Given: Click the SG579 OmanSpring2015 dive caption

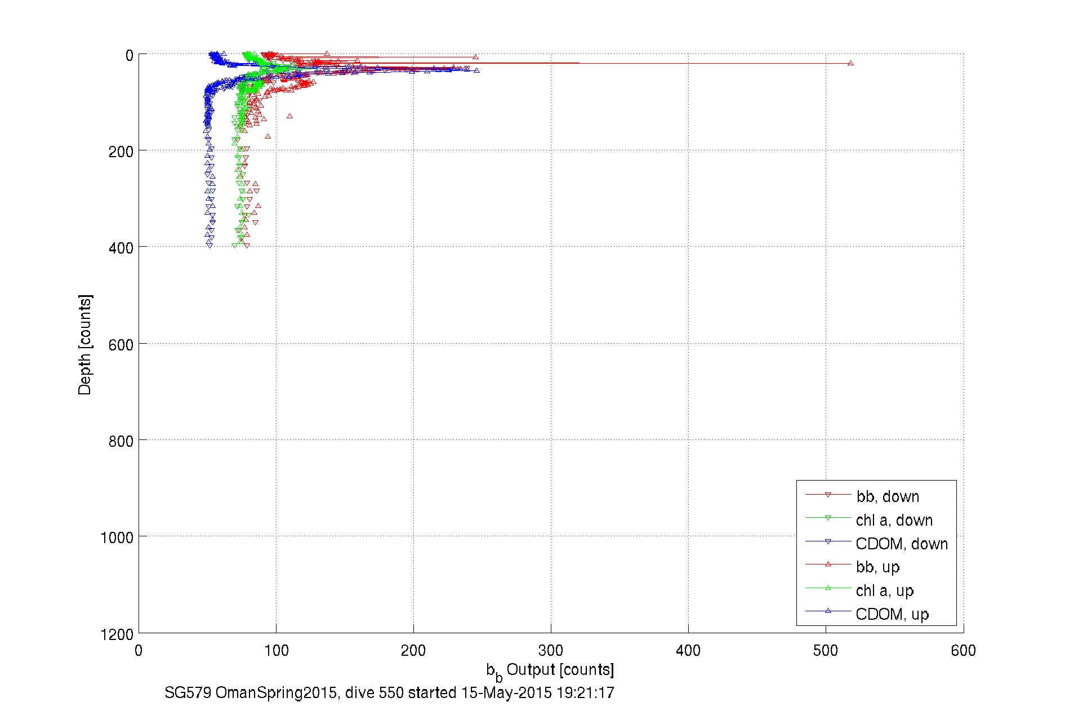Looking at the screenshot, I should click(389, 692).
